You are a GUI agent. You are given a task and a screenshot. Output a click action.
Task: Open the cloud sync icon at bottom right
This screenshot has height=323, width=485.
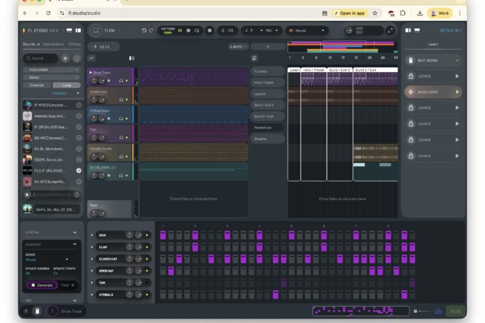point(438,312)
